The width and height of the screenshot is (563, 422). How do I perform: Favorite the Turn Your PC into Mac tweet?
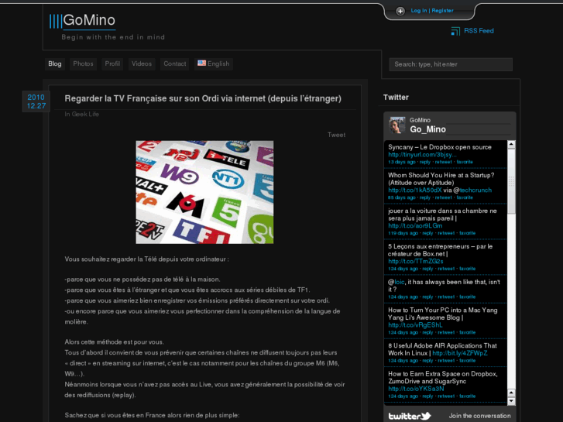[467, 333]
